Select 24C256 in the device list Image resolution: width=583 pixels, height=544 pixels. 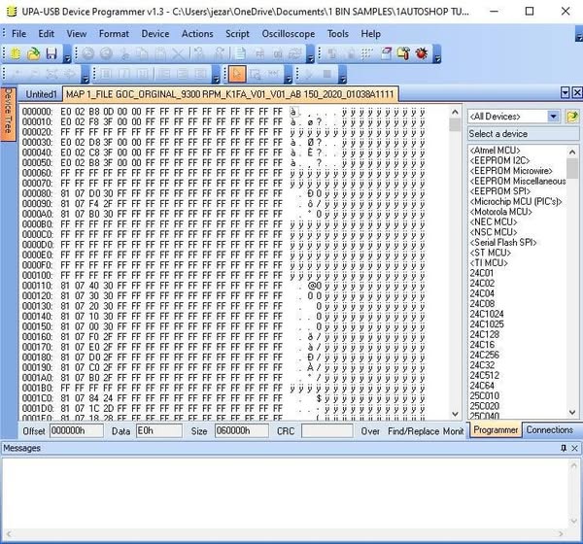484,354
